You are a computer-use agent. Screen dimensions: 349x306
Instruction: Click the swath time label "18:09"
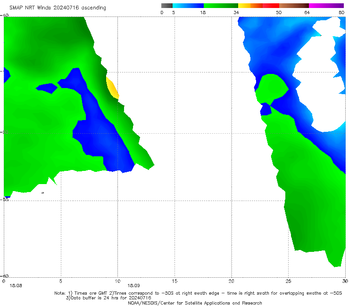[x=133, y=286]
